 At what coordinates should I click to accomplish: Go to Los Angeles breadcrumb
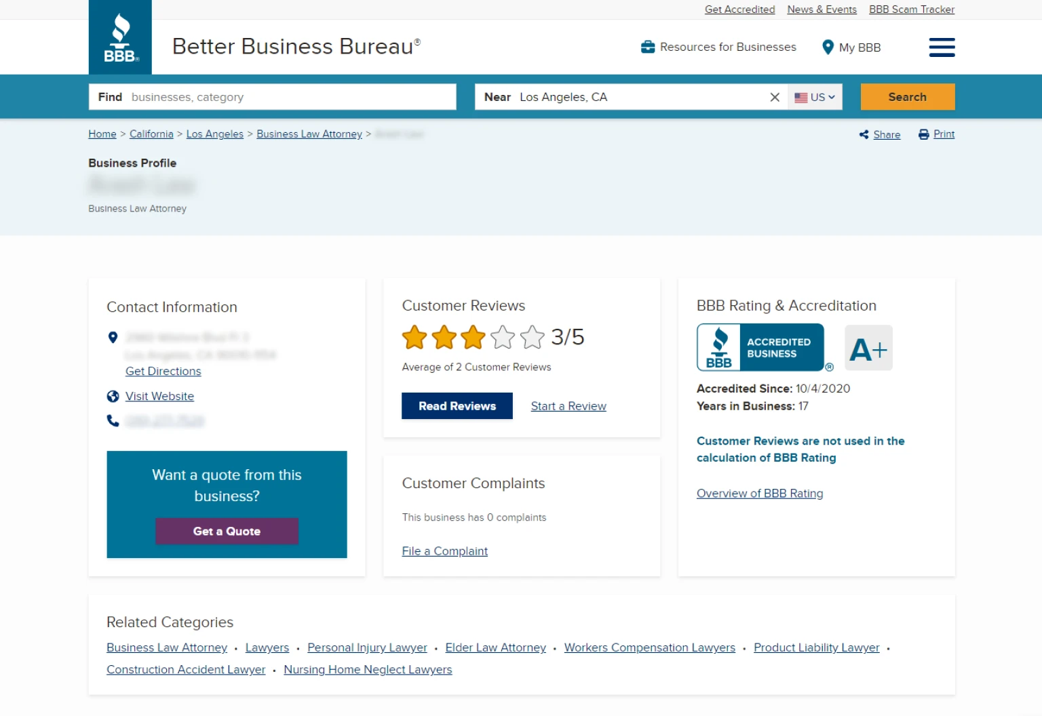215,134
